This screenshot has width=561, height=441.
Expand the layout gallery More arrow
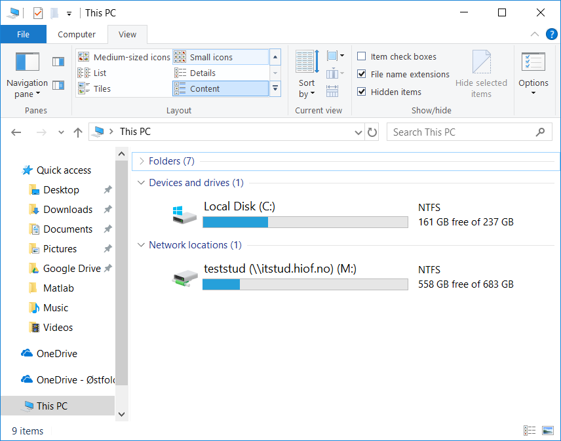click(275, 88)
